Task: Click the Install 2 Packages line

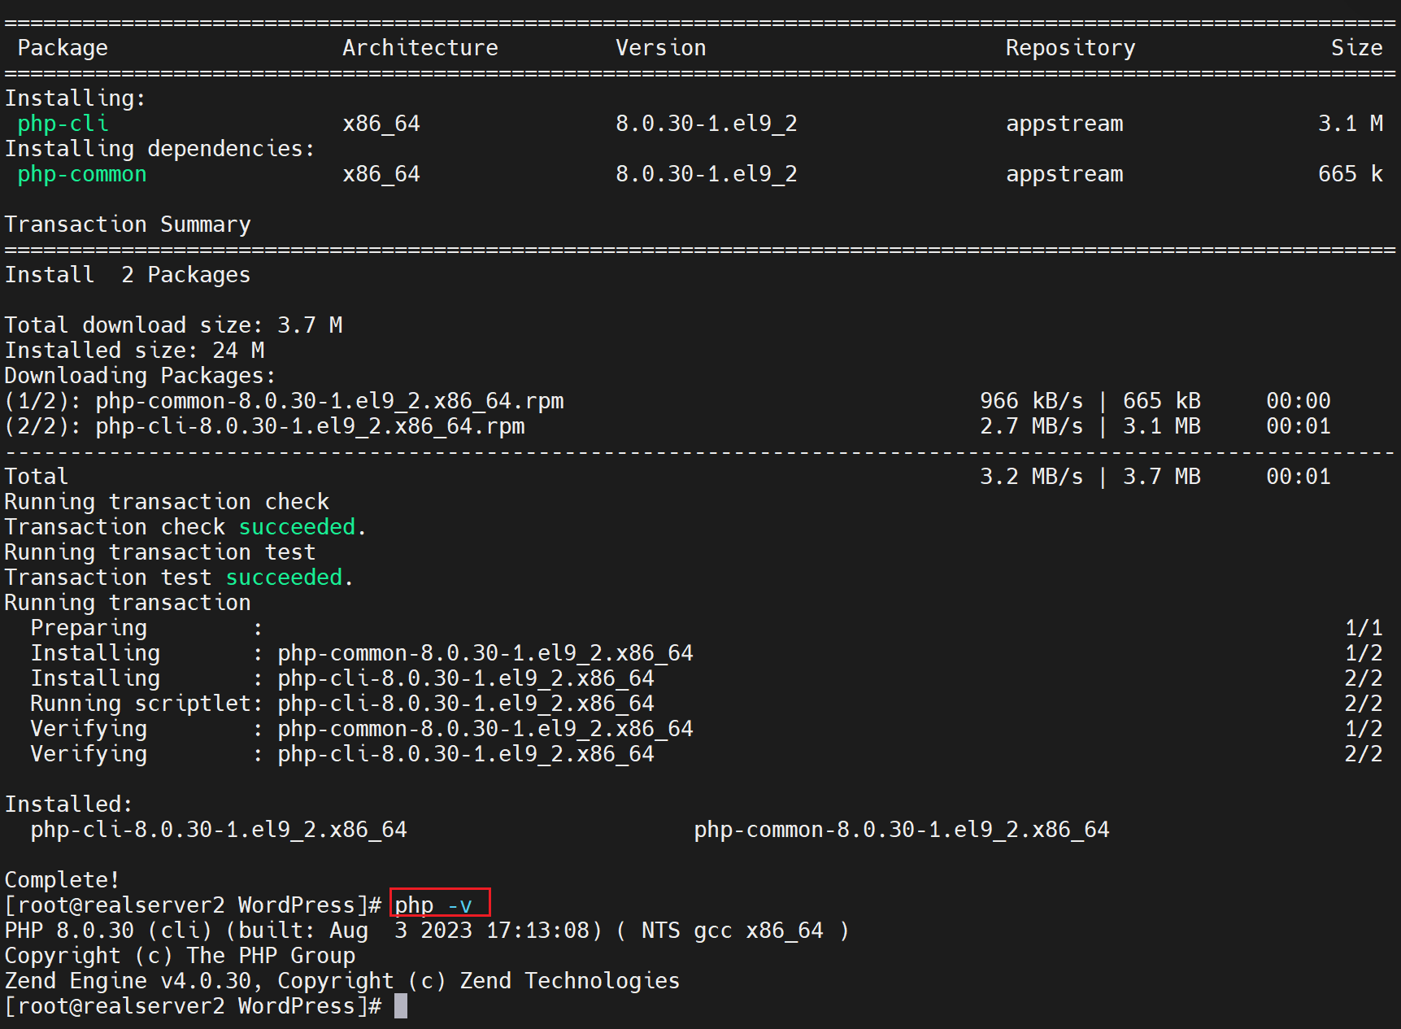Action: tap(128, 275)
